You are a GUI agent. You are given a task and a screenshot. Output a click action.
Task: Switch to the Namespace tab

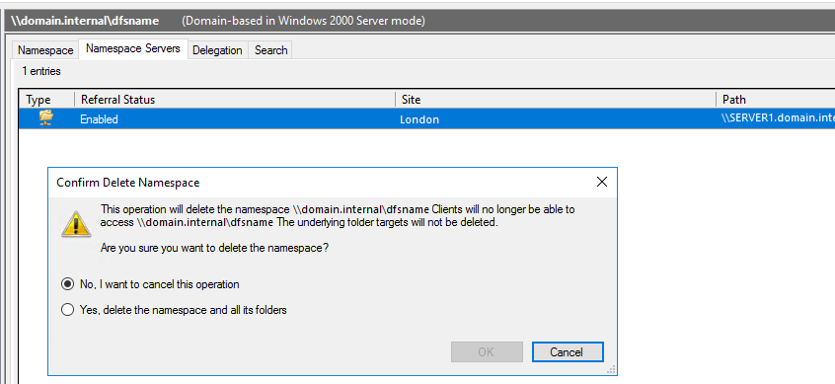tap(45, 50)
